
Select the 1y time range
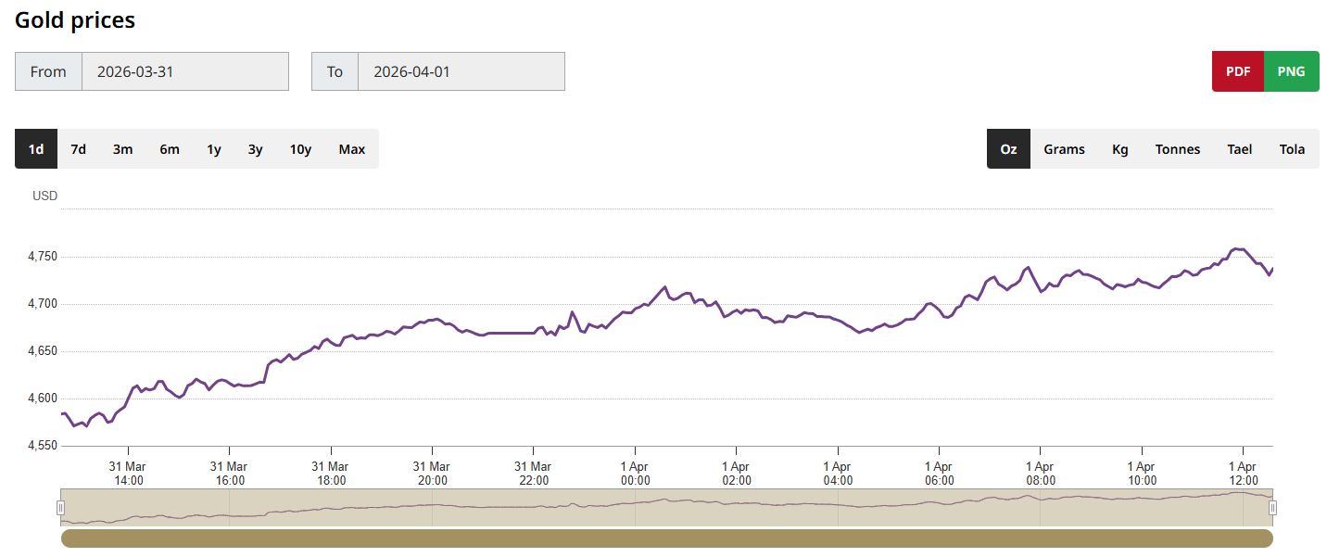pyautogui.click(x=214, y=149)
